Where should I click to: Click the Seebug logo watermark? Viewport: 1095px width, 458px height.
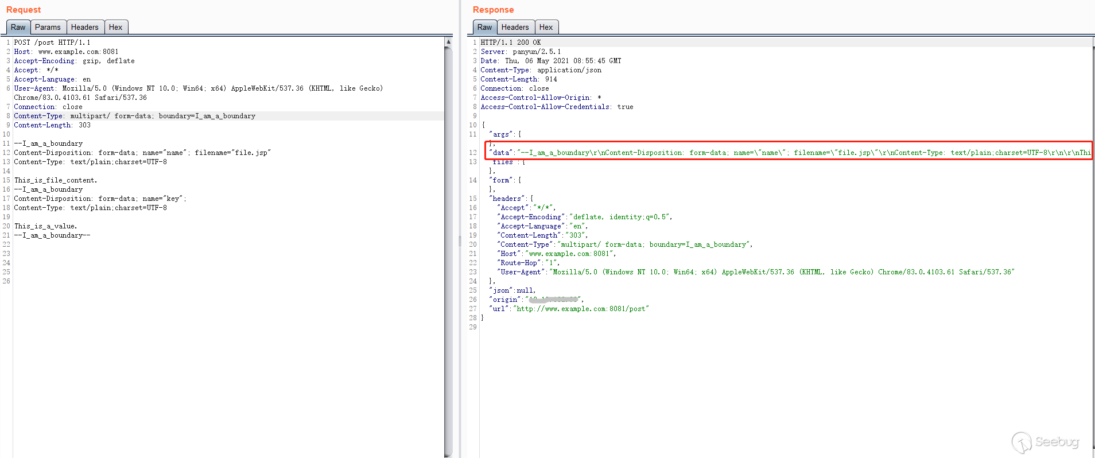click(1046, 442)
